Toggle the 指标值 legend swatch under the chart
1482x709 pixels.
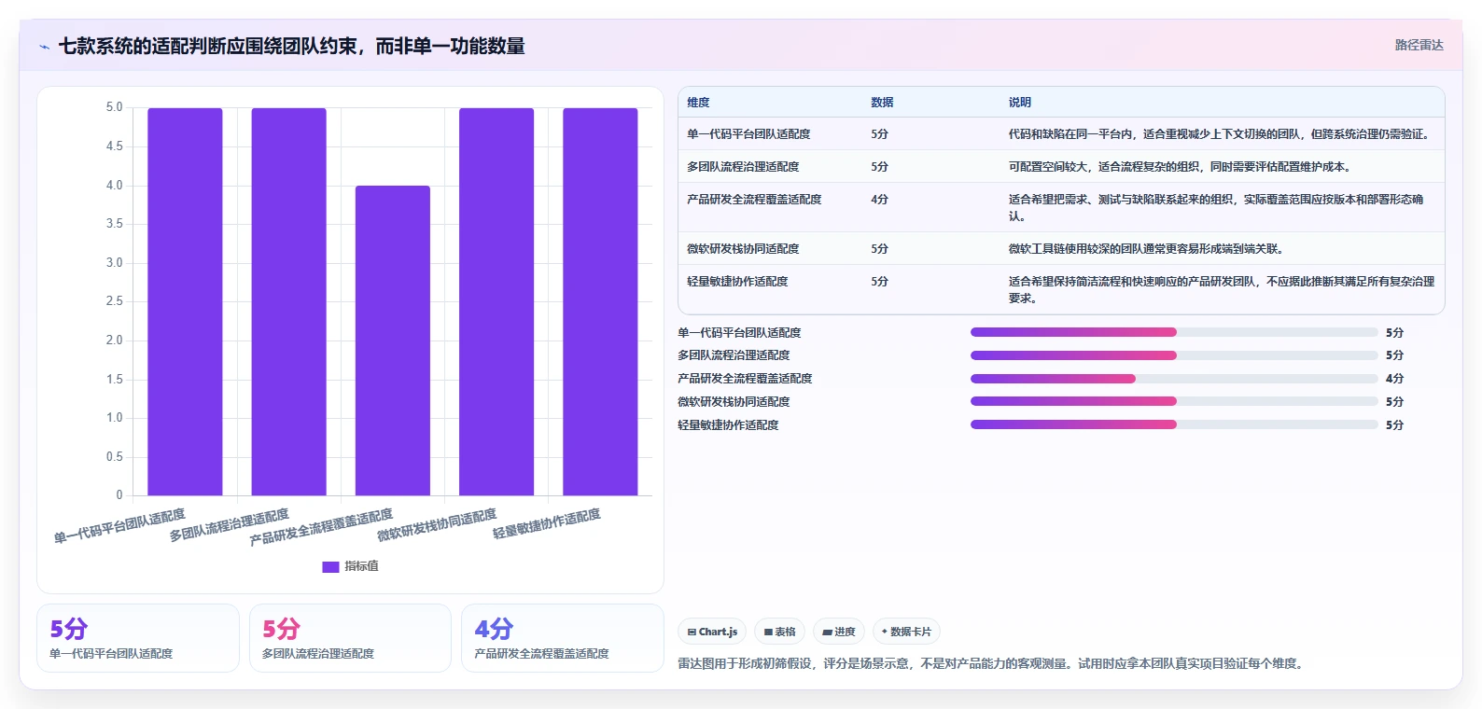pos(330,566)
